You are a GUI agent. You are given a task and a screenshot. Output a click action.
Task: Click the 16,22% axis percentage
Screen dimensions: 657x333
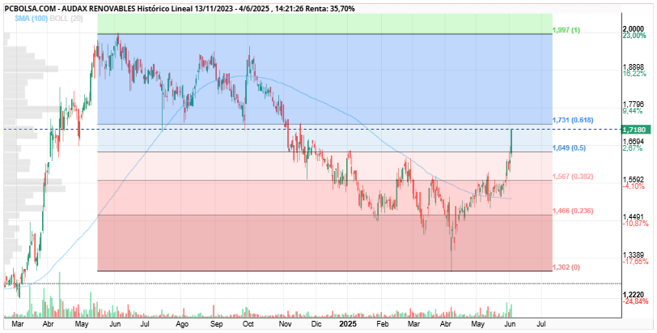635,73
